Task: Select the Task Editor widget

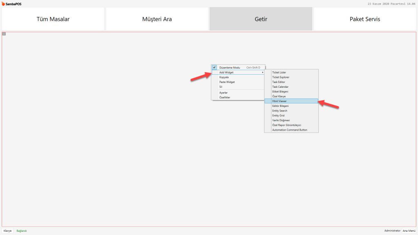Action: pos(278,82)
